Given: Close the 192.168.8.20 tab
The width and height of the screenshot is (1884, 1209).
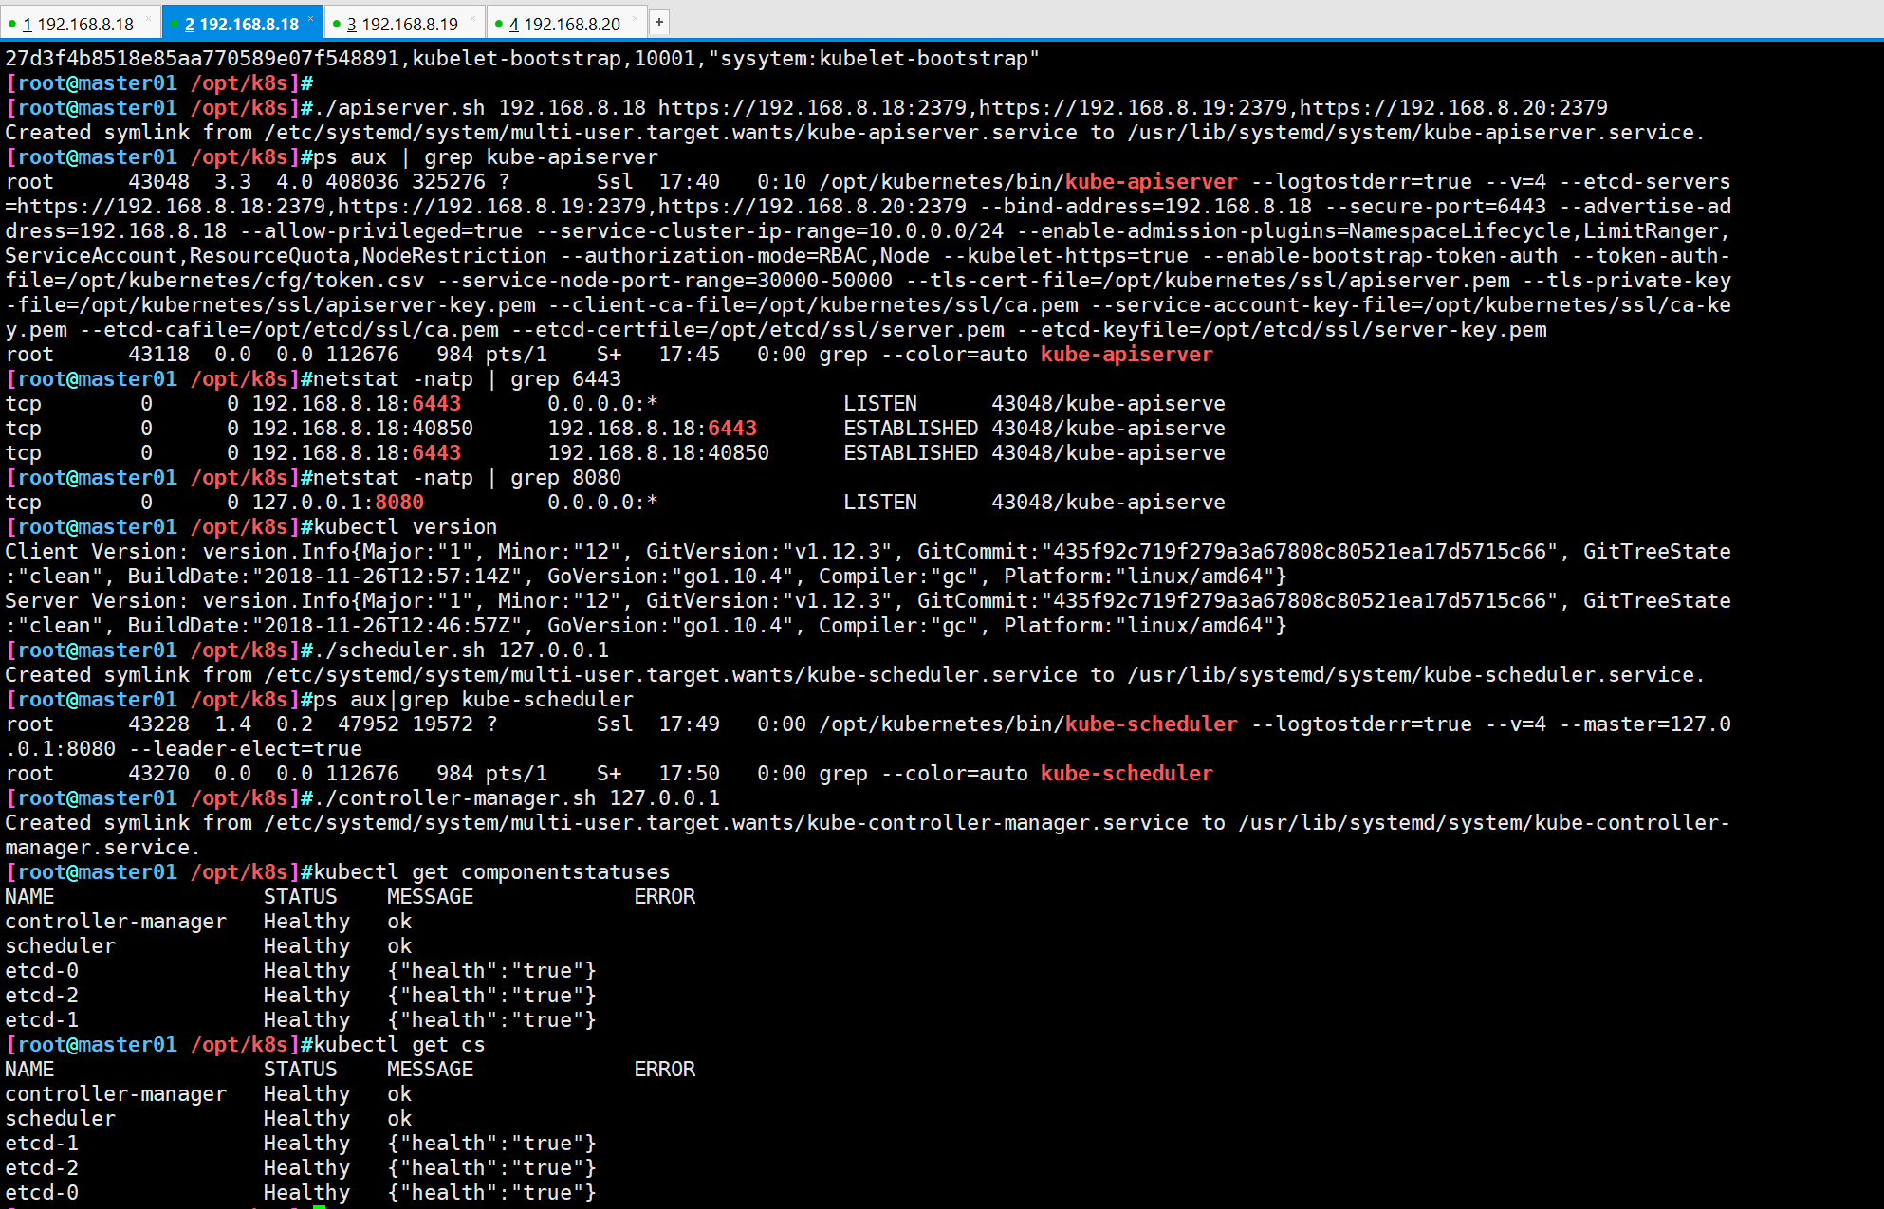Looking at the screenshot, I should tap(635, 19).
